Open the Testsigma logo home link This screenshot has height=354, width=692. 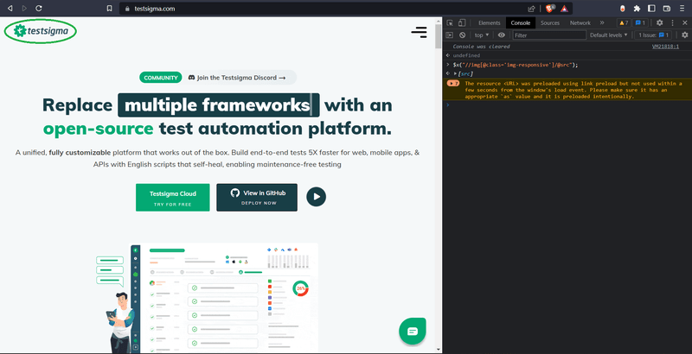pyautogui.click(x=41, y=31)
